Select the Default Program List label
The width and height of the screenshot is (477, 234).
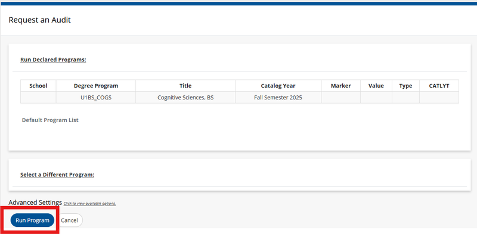click(50, 120)
